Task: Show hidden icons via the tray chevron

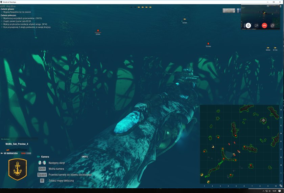Action: [263, 191]
